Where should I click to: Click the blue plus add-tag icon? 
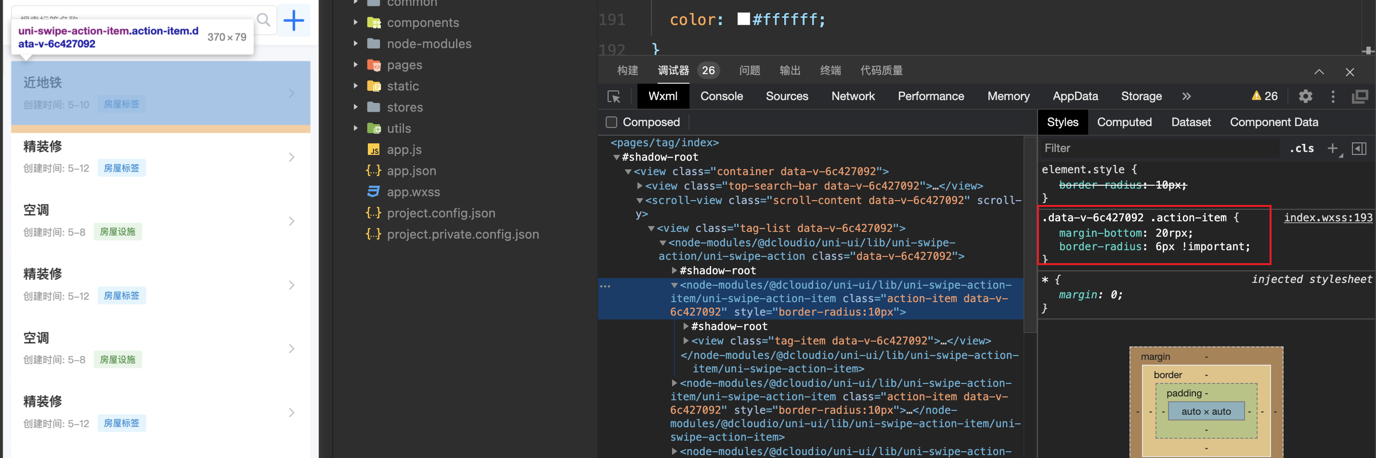(293, 20)
